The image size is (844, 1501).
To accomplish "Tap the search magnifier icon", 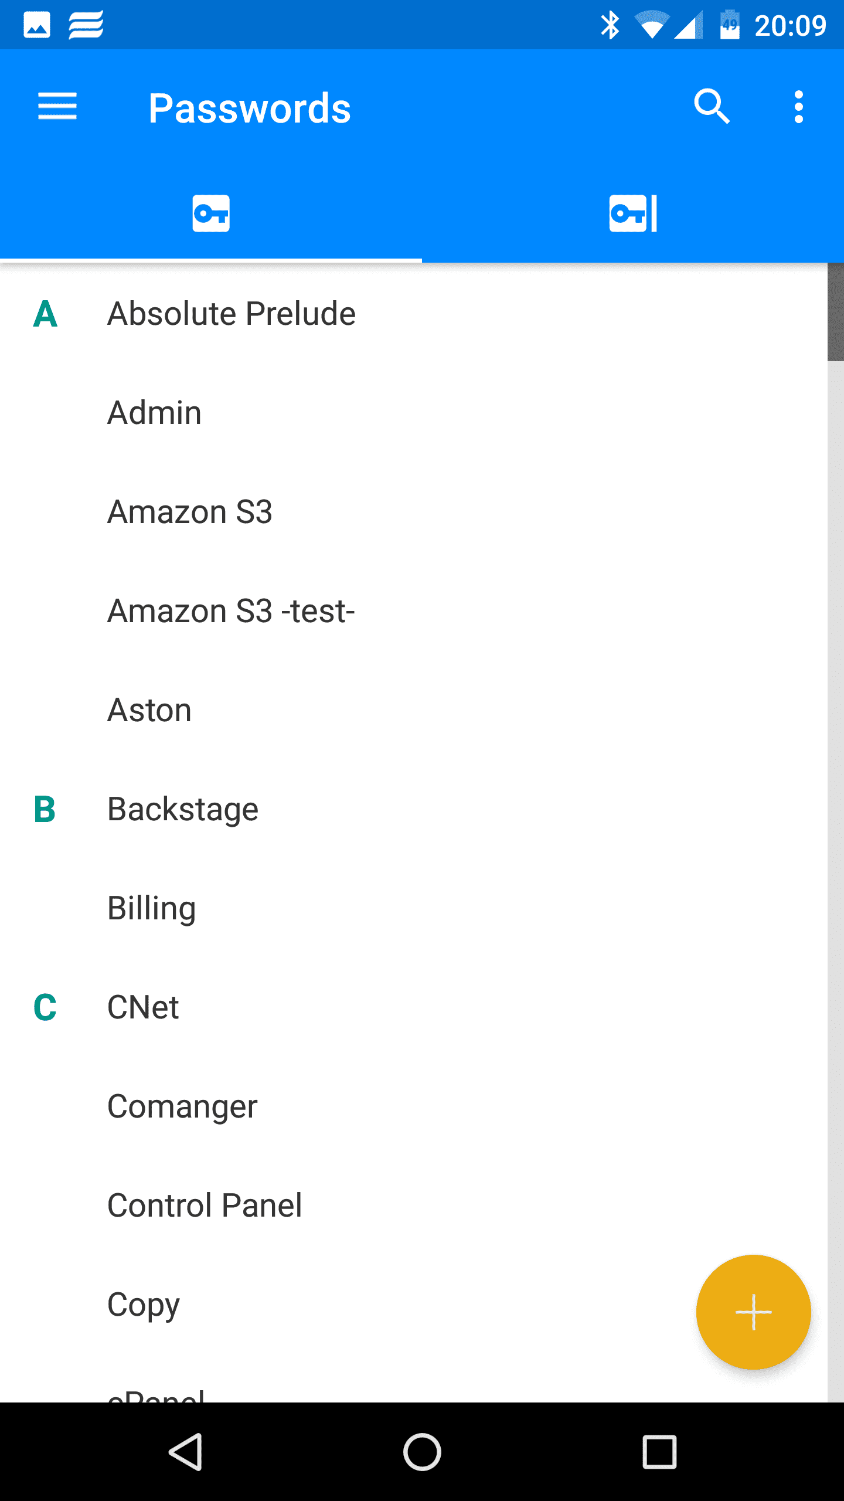I will click(x=712, y=107).
